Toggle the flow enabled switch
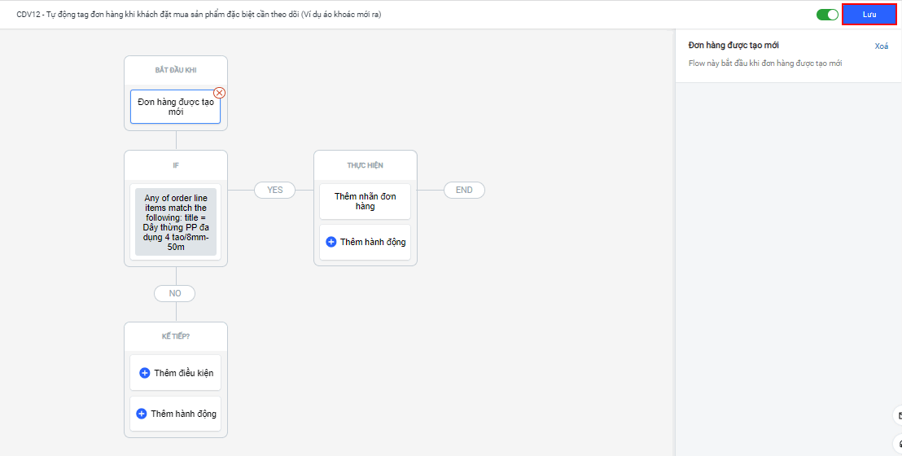 (x=827, y=15)
